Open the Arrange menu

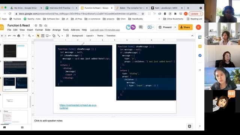pyautogui.click(x=57, y=30)
